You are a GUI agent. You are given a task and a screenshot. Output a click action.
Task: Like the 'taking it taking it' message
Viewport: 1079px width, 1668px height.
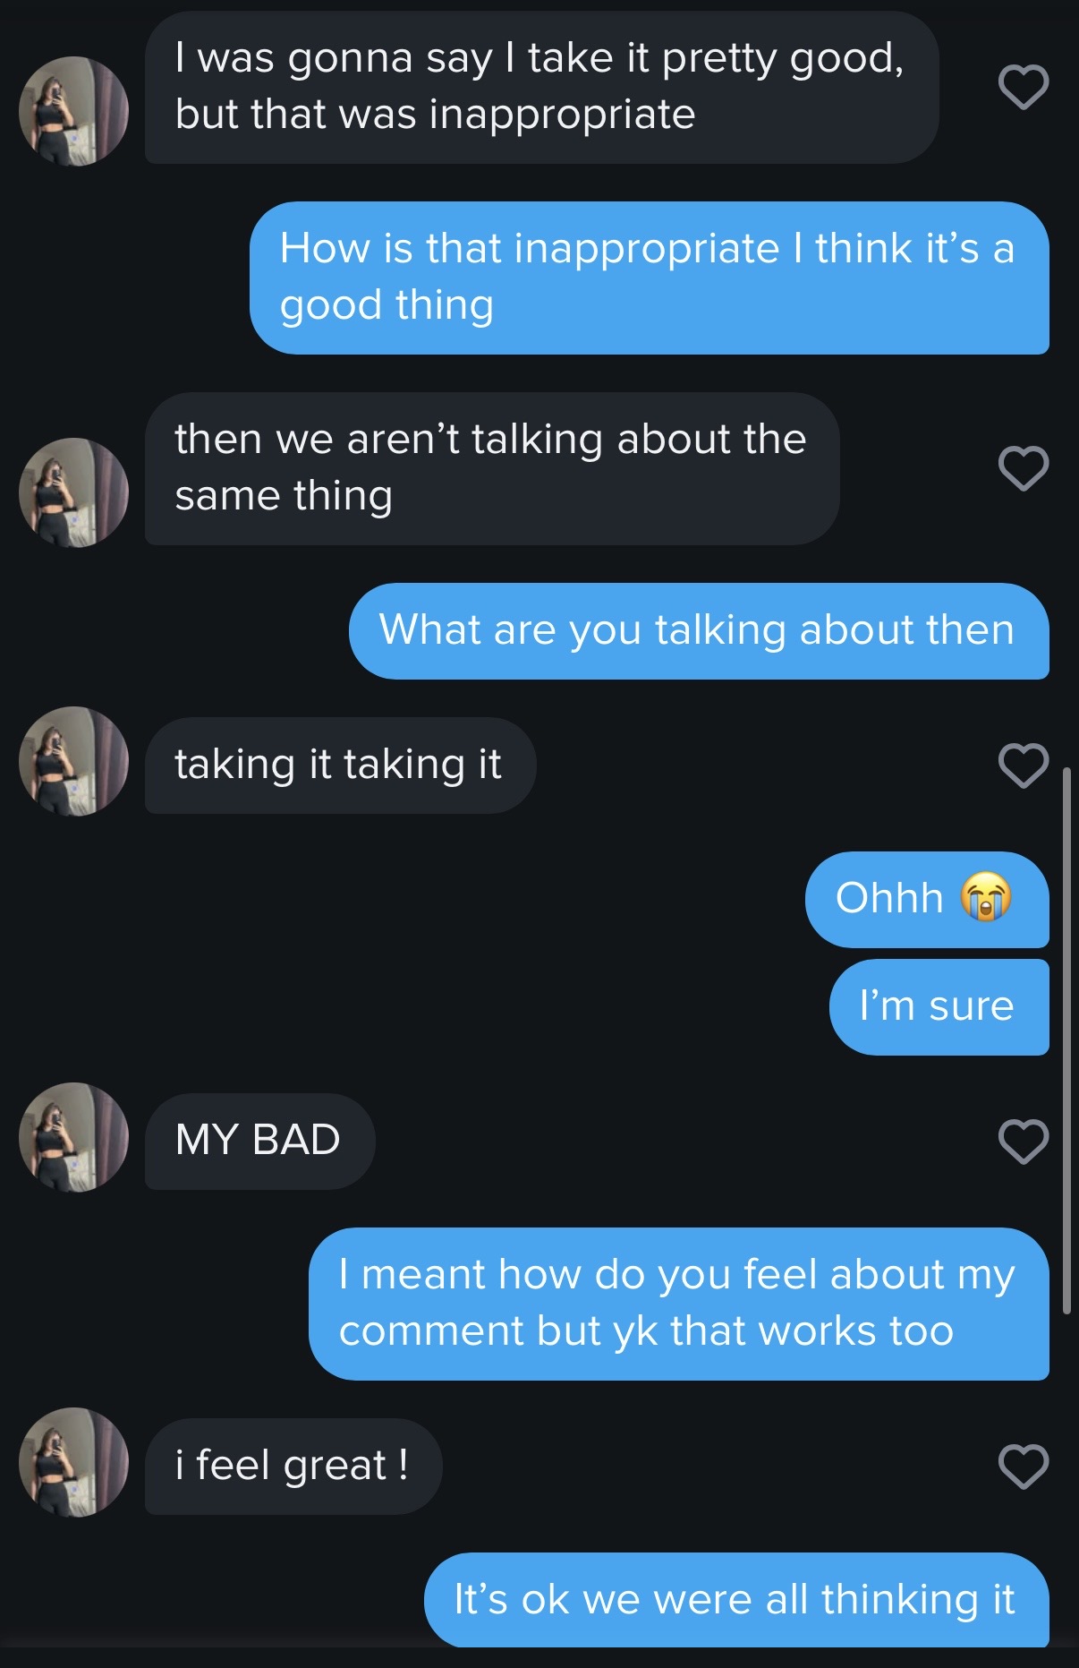pos(1023,766)
